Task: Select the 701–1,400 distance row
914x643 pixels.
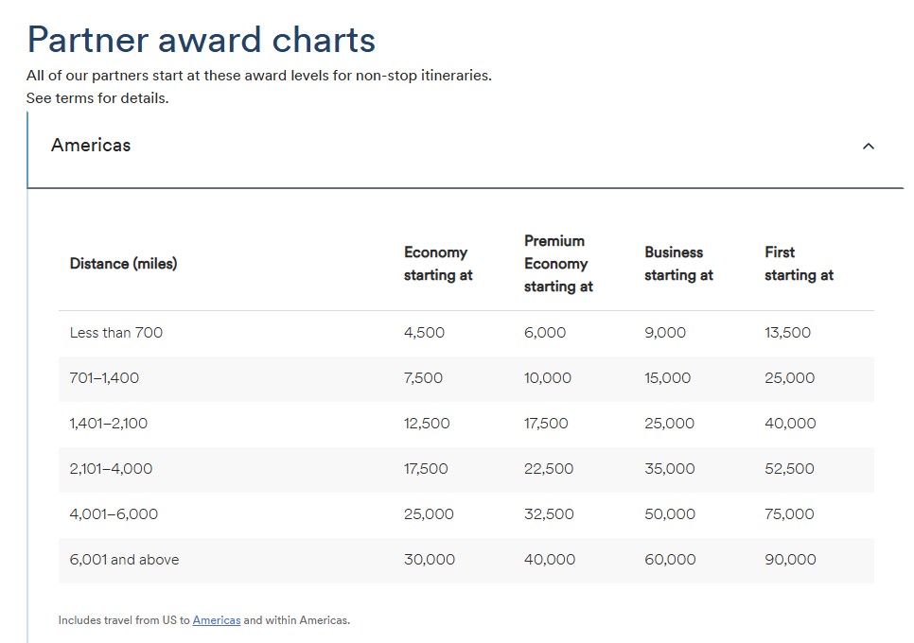Action: coord(466,378)
